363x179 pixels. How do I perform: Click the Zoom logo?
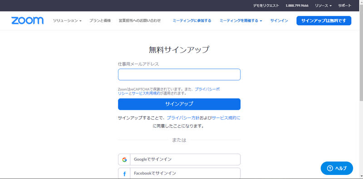pos(27,20)
